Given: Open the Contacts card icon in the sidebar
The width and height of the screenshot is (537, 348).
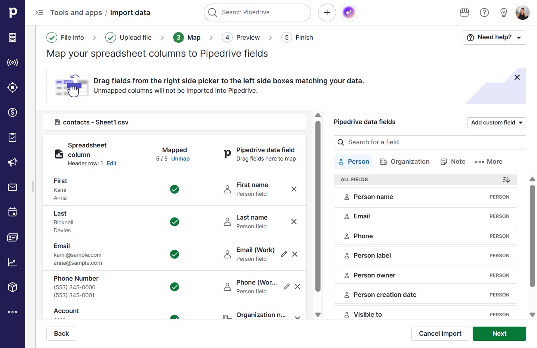Looking at the screenshot, I should [12, 237].
